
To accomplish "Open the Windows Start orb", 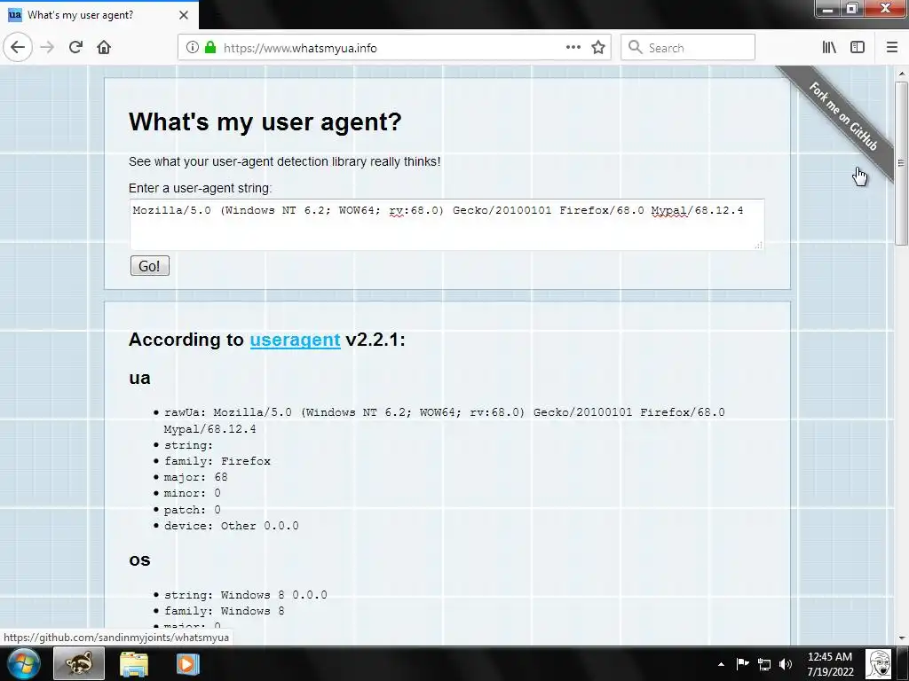I will click(24, 663).
